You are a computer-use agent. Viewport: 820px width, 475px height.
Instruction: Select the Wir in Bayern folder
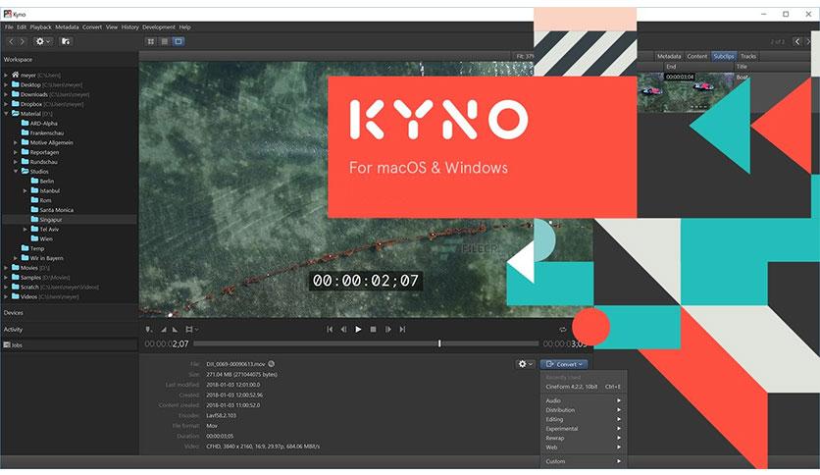(x=42, y=258)
